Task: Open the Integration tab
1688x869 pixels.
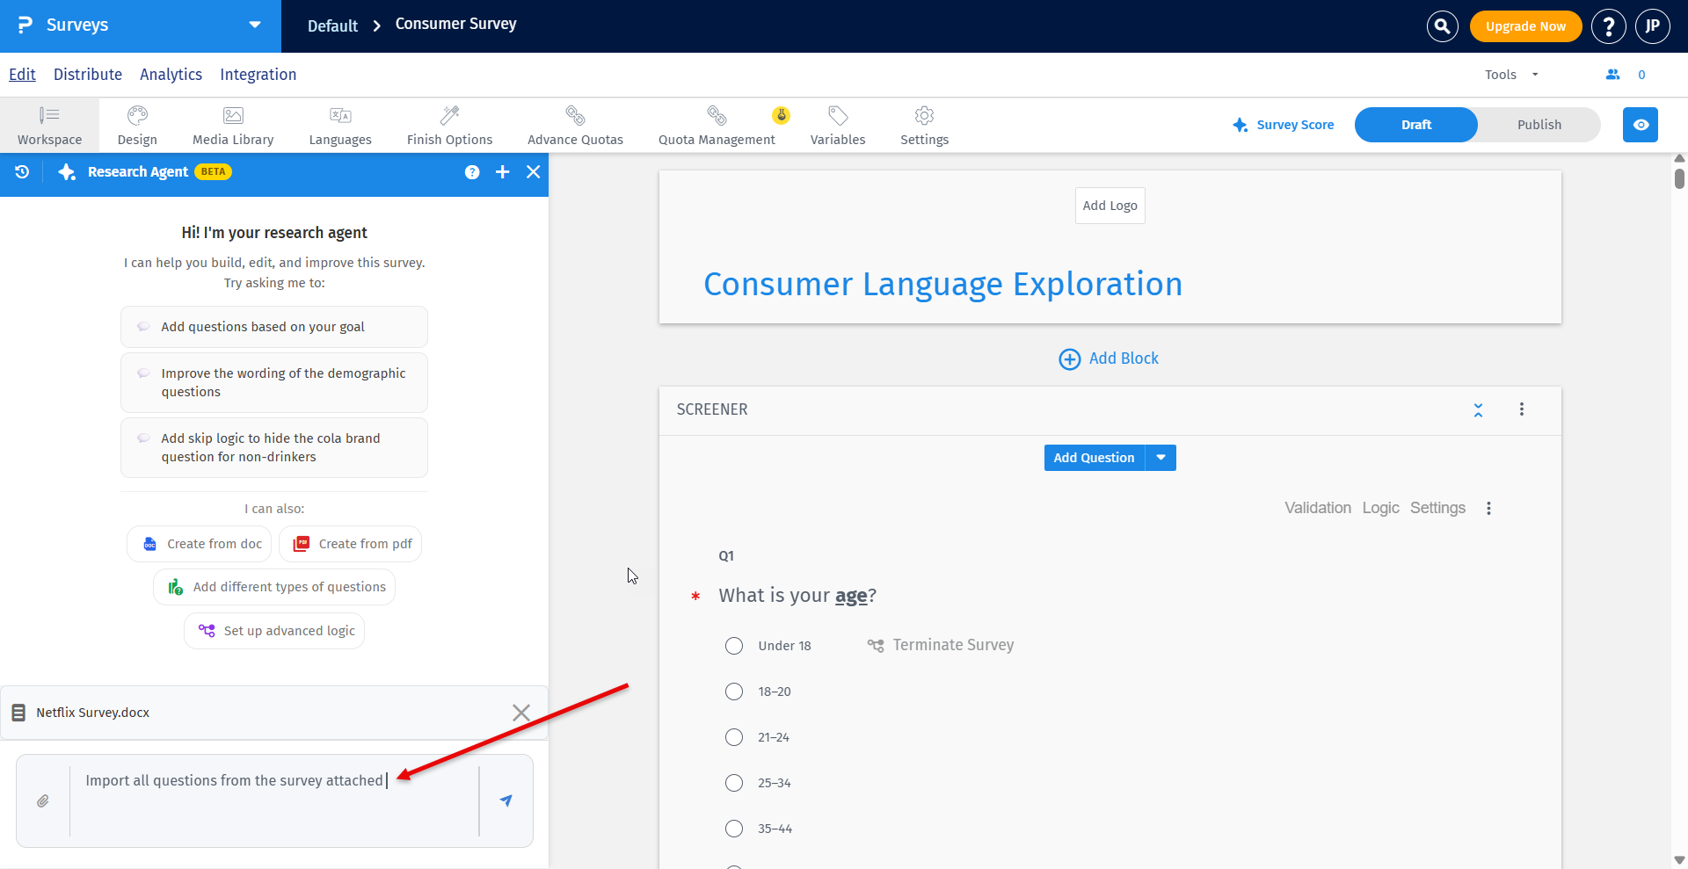Action: pyautogui.click(x=258, y=75)
